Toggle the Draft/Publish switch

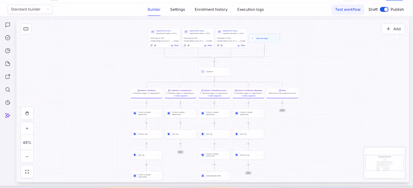(x=384, y=9)
